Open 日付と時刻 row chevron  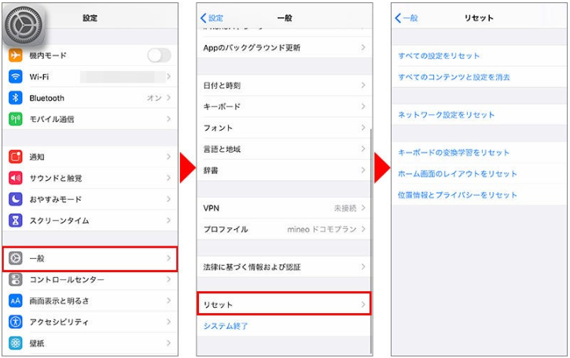pos(362,85)
